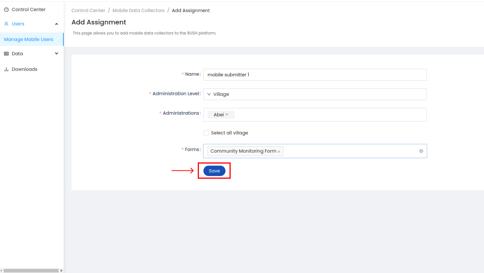The width and height of the screenshot is (484, 273).
Task: Click the Data table icon in sidebar
Action: pyautogui.click(x=6, y=54)
